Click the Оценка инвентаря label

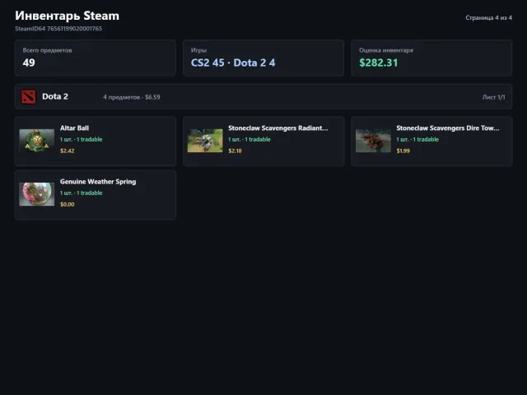point(386,50)
